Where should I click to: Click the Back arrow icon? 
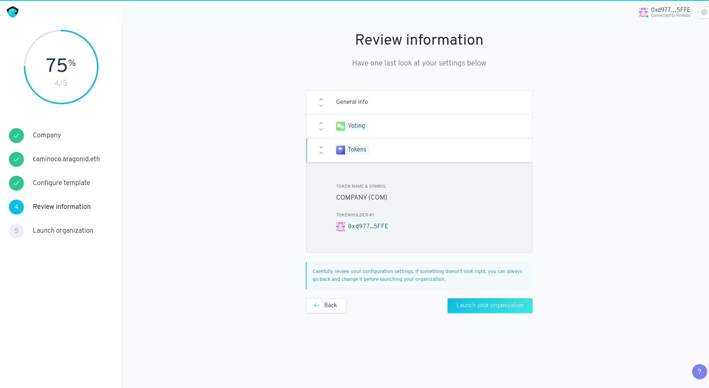pos(317,305)
